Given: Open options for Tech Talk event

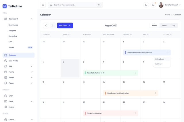Looking at the screenshot, I should [x=135, y=73].
